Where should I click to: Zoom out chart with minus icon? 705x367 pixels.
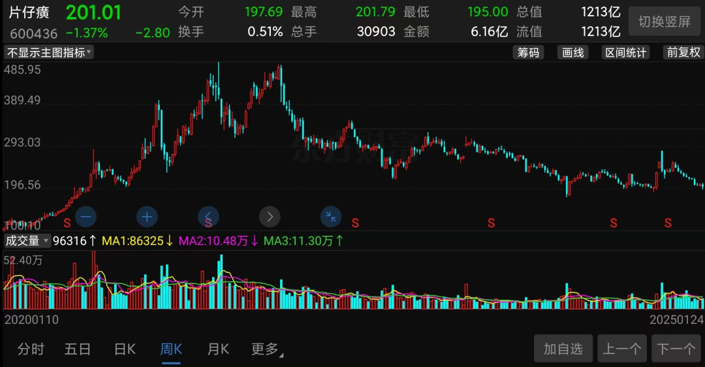[x=86, y=217]
